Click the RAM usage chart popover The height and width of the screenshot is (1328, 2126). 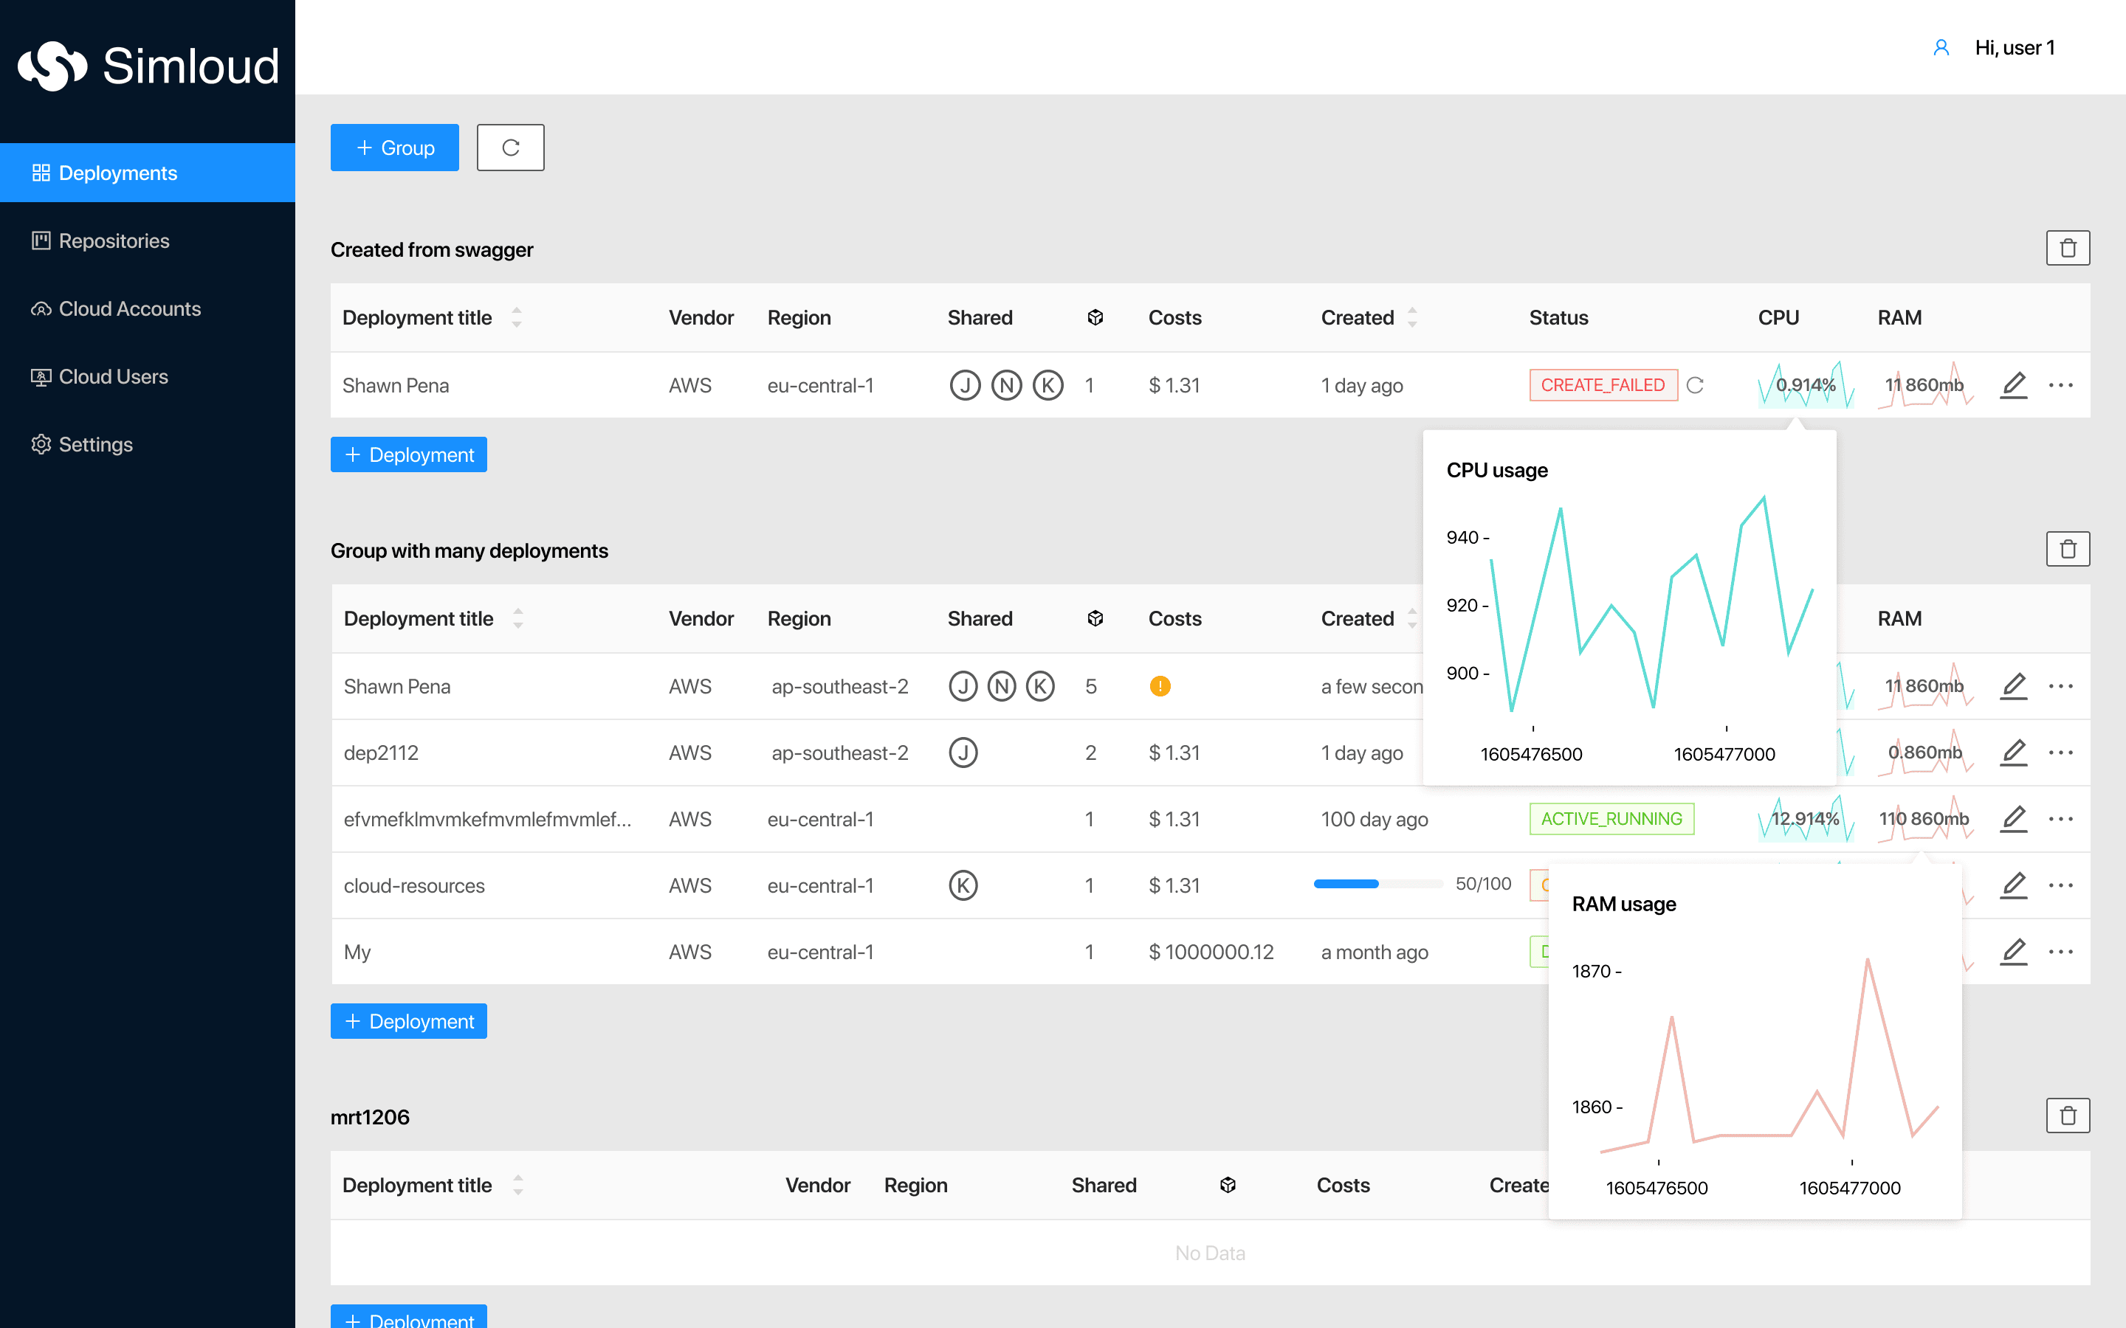point(1755,1042)
